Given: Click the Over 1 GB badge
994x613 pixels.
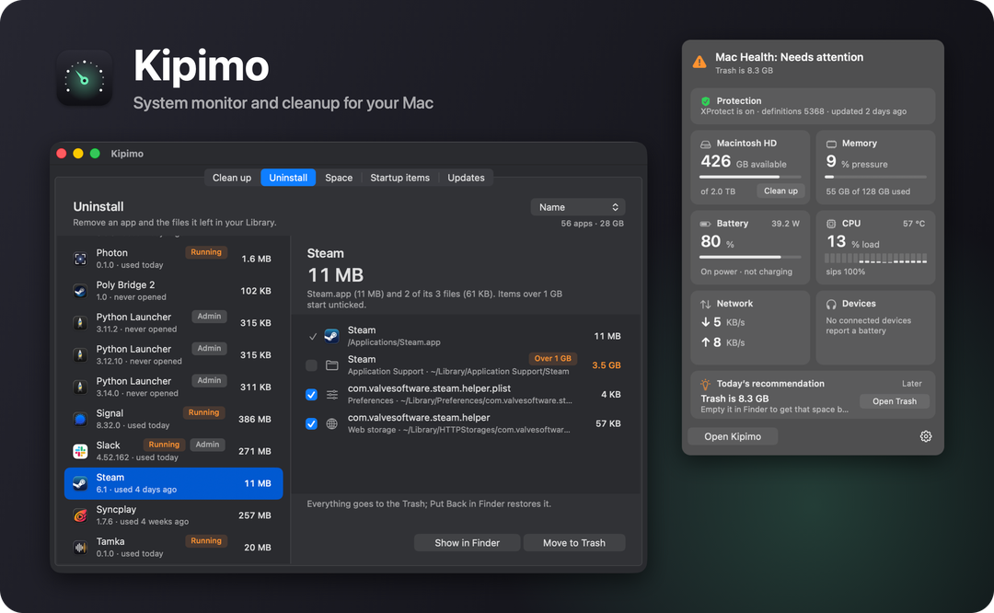Looking at the screenshot, I should click(x=553, y=359).
